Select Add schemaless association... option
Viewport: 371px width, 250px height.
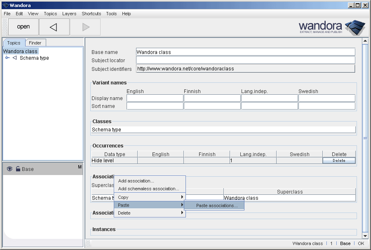tap(148, 189)
